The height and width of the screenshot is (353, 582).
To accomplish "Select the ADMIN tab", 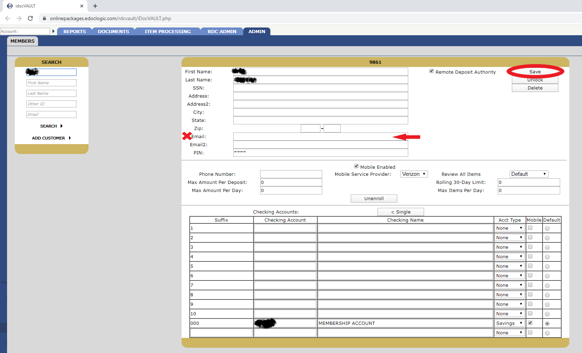I will (x=257, y=31).
